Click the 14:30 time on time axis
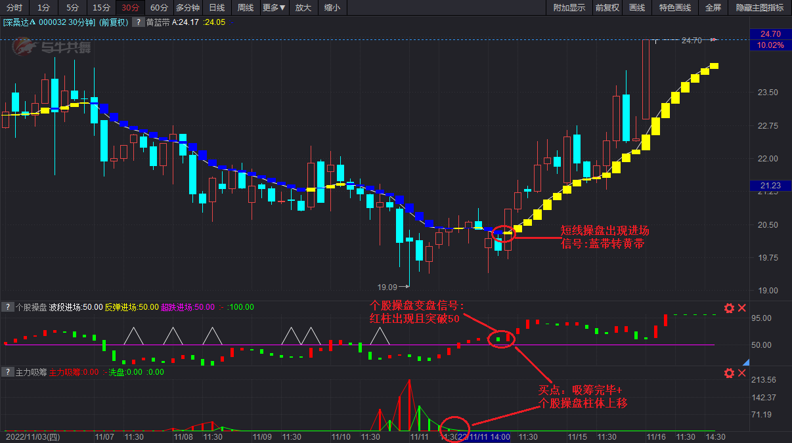The height and width of the screenshot is (443, 792). 715,436
